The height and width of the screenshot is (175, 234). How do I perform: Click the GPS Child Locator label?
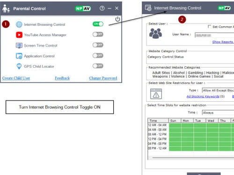(39, 66)
